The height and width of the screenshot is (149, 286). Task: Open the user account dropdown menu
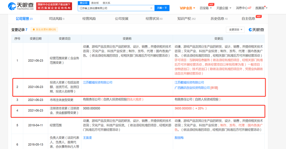261,8
